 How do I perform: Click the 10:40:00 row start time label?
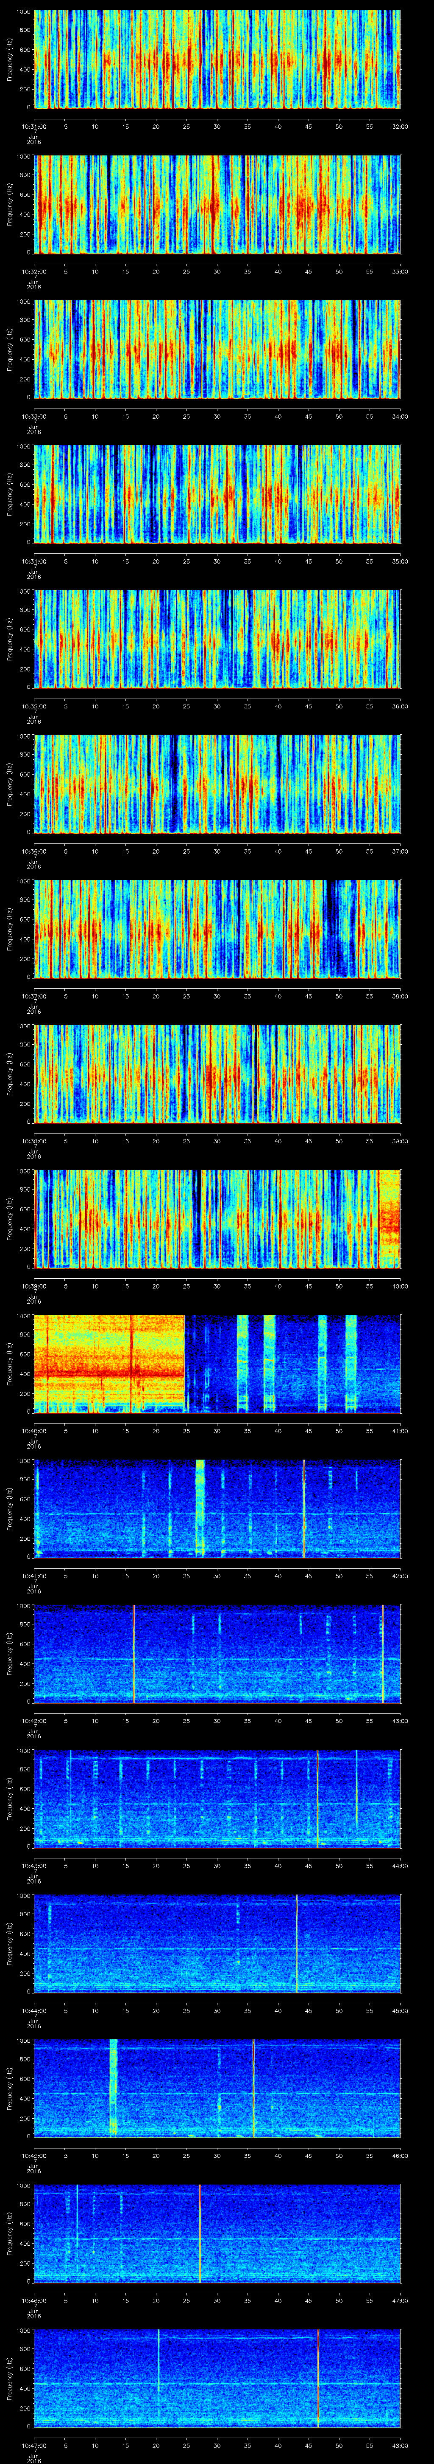pyautogui.click(x=34, y=1431)
